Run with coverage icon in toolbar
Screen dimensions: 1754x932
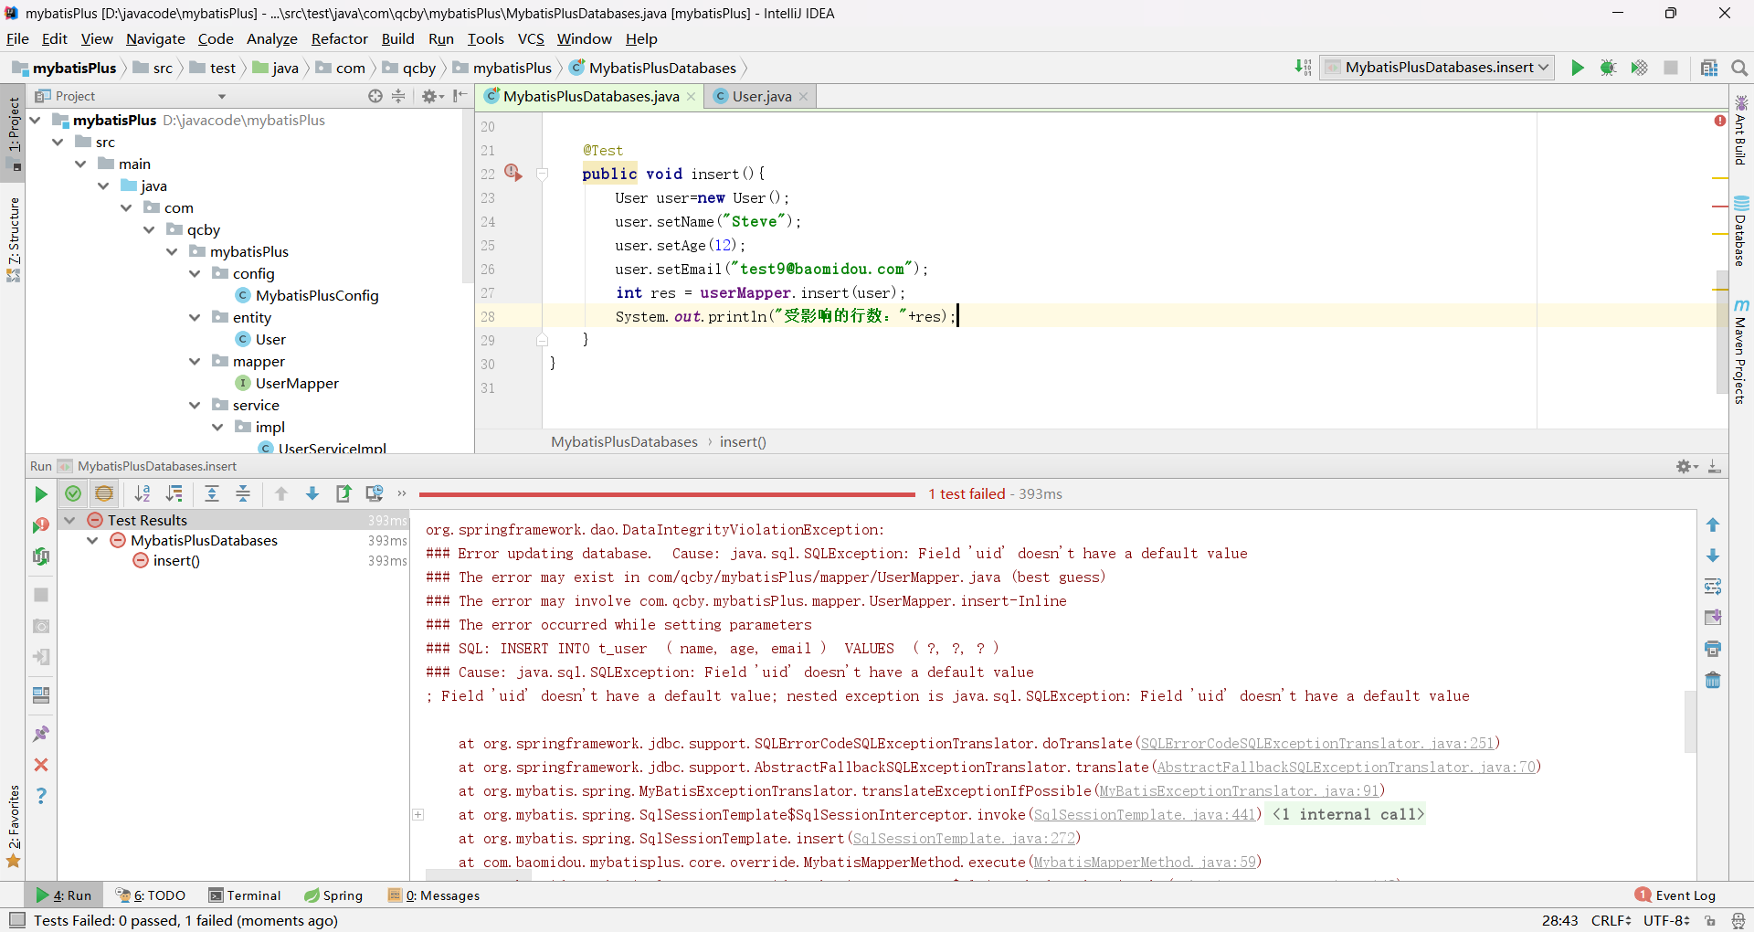(1640, 68)
